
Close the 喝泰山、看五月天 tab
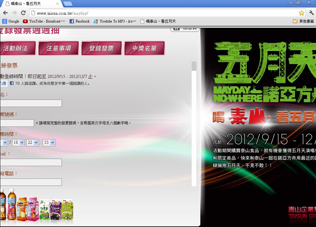pos(58,4)
